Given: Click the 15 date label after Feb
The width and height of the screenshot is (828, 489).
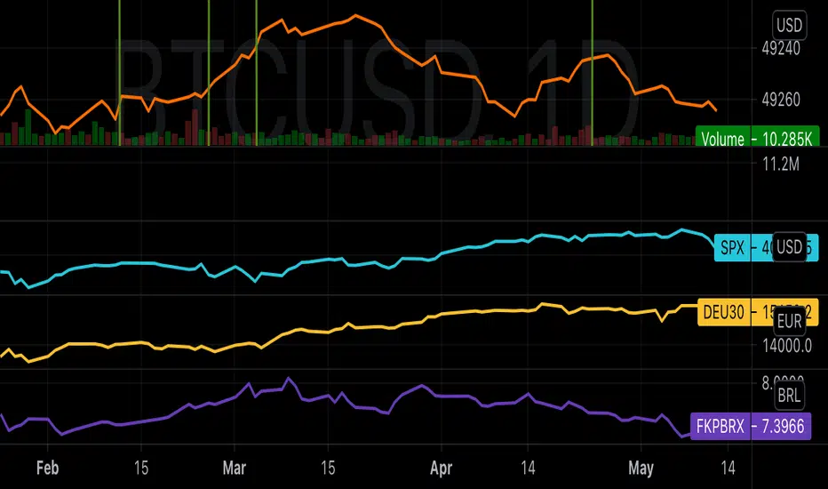Looking at the screenshot, I should pyautogui.click(x=141, y=468).
